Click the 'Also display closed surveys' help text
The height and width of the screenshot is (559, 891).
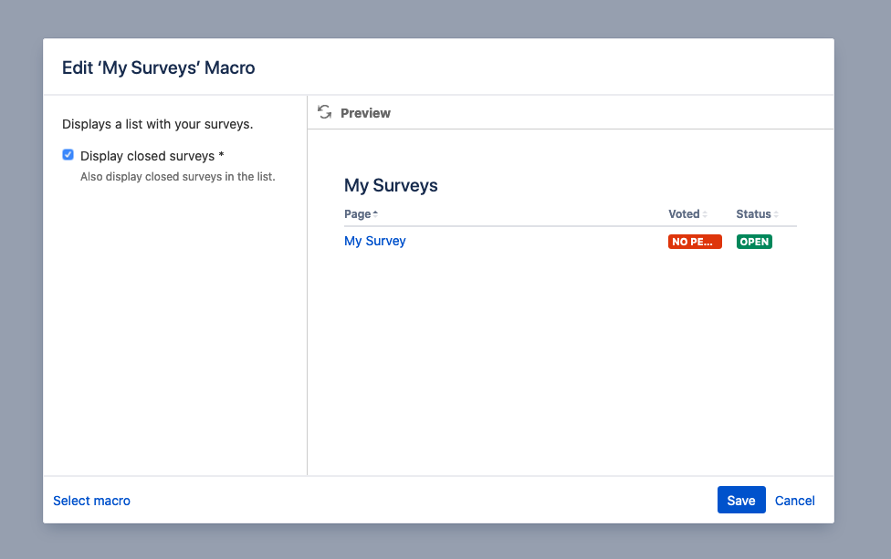[x=177, y=177]
